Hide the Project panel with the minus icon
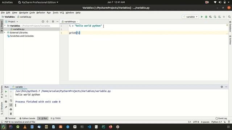Image resolution: width=232 pixels, height=130 pixels. click(57, 22)
